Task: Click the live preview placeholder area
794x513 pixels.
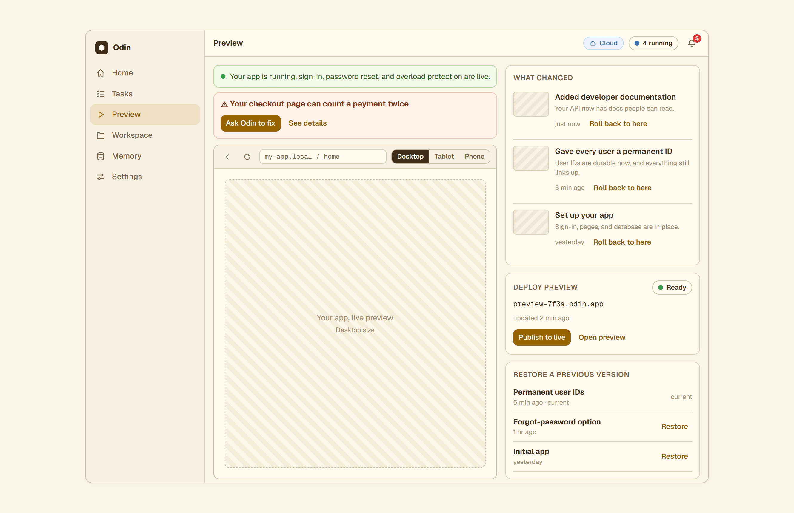Action: tap(355, 324)
